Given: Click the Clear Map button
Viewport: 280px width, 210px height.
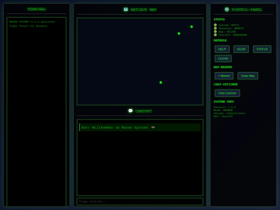Looking at the screenshot, I should click(x=248, y=76).
